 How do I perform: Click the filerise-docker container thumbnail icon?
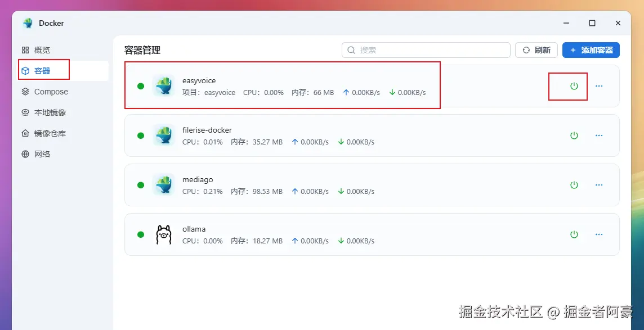[163, 135]
